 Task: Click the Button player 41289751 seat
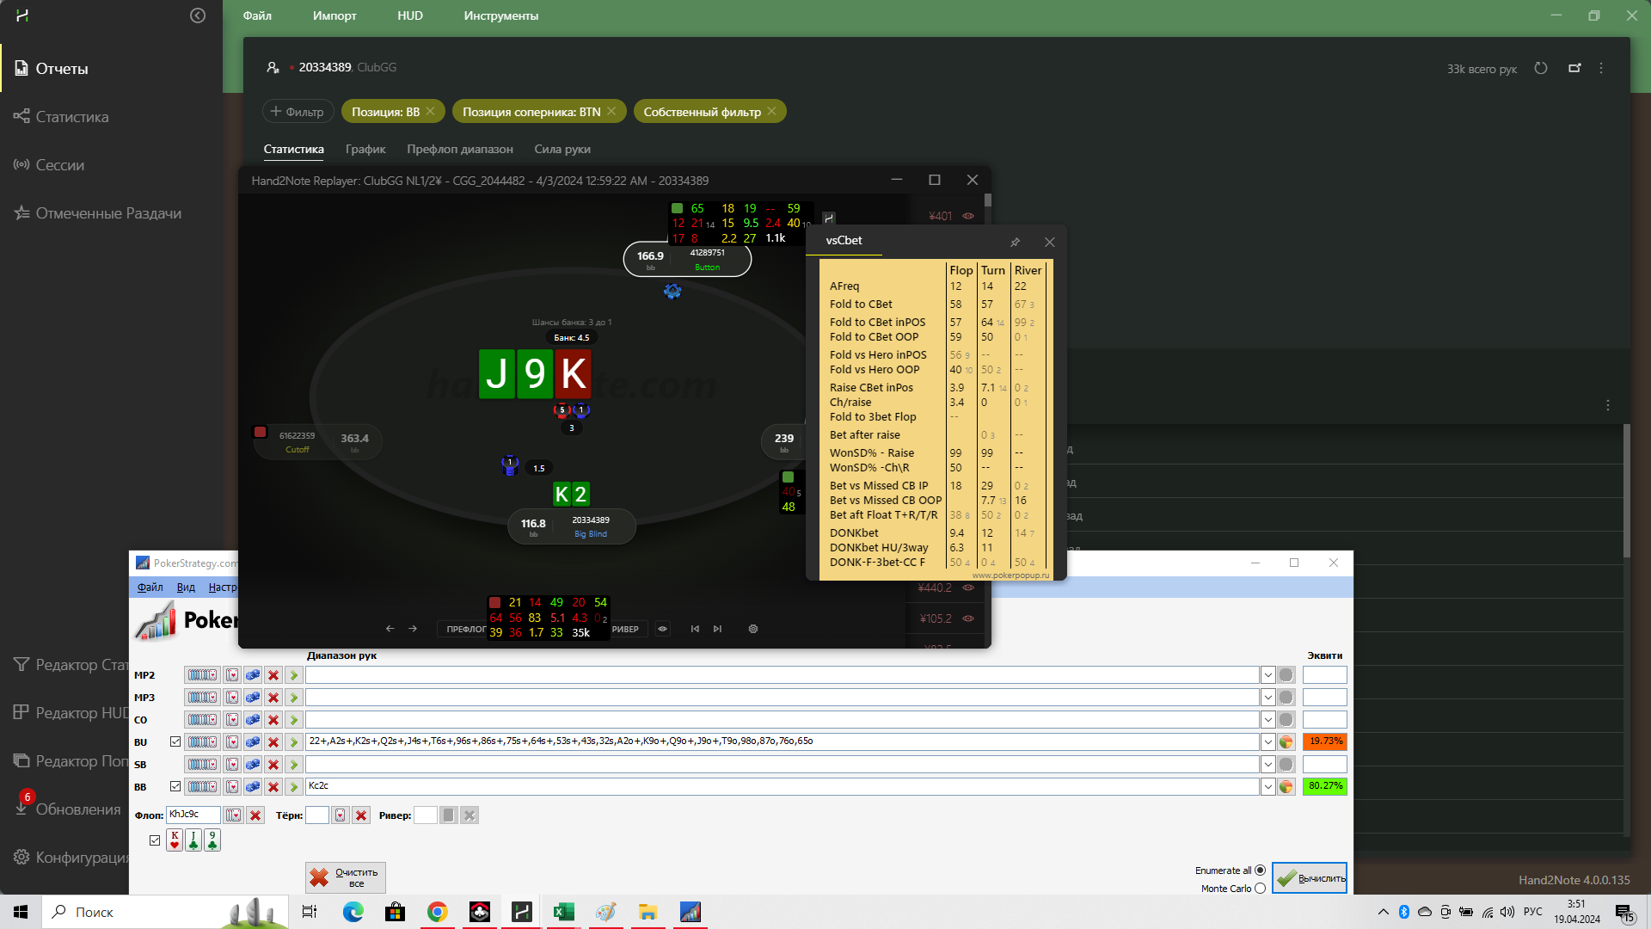click(x=687, y=259)
